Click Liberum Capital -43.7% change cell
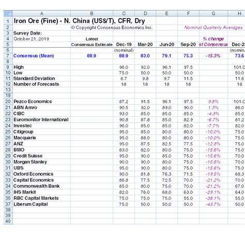Screen dimensions: 245x236 tap(213, 204)
